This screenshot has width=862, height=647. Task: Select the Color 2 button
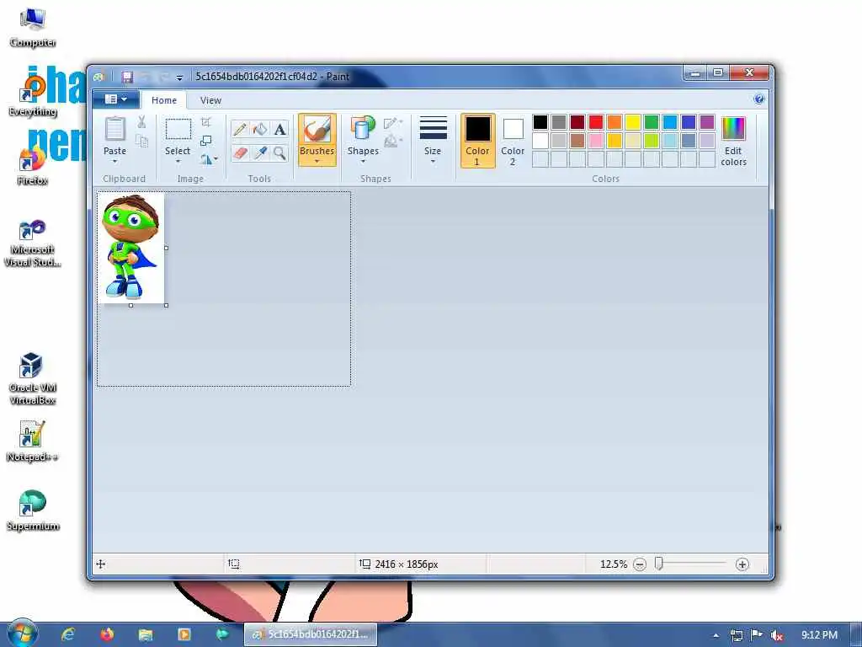513,141
